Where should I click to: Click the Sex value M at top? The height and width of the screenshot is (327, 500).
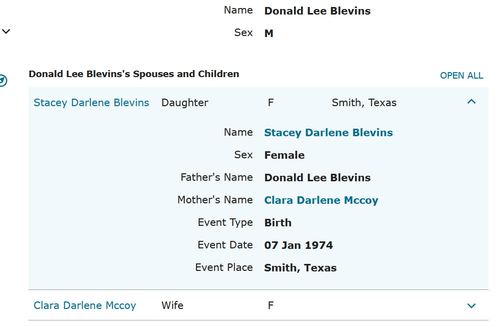(x=269, y=34)
